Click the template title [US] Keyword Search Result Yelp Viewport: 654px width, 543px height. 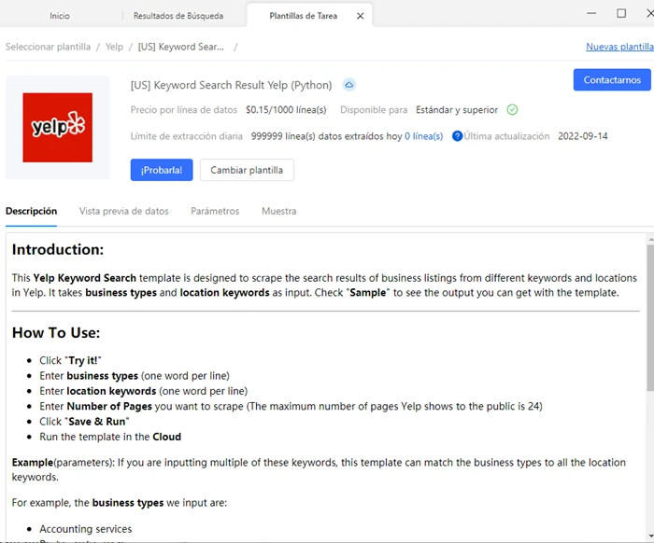point(231,85)
